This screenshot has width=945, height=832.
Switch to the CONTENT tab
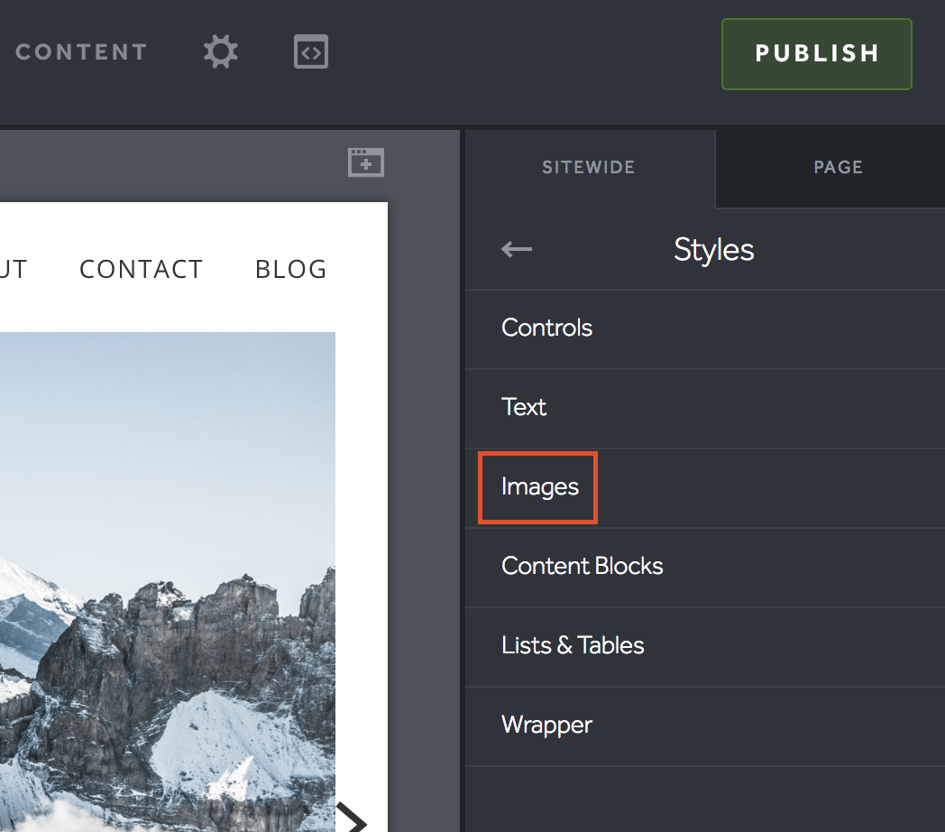[x=81, y=52]
